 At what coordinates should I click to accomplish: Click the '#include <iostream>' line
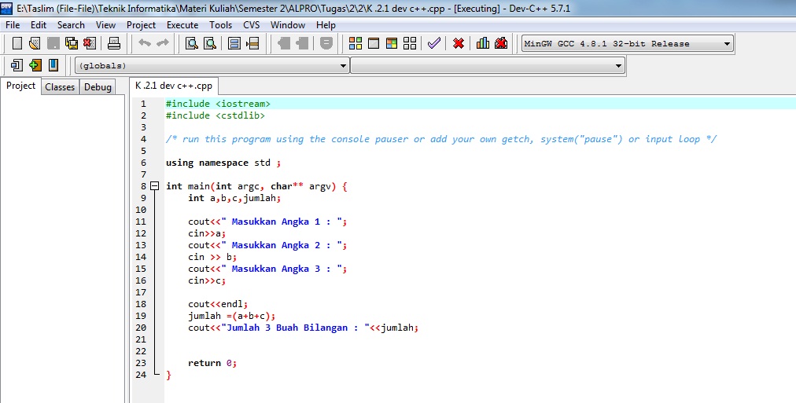click(x=218, y=104)
